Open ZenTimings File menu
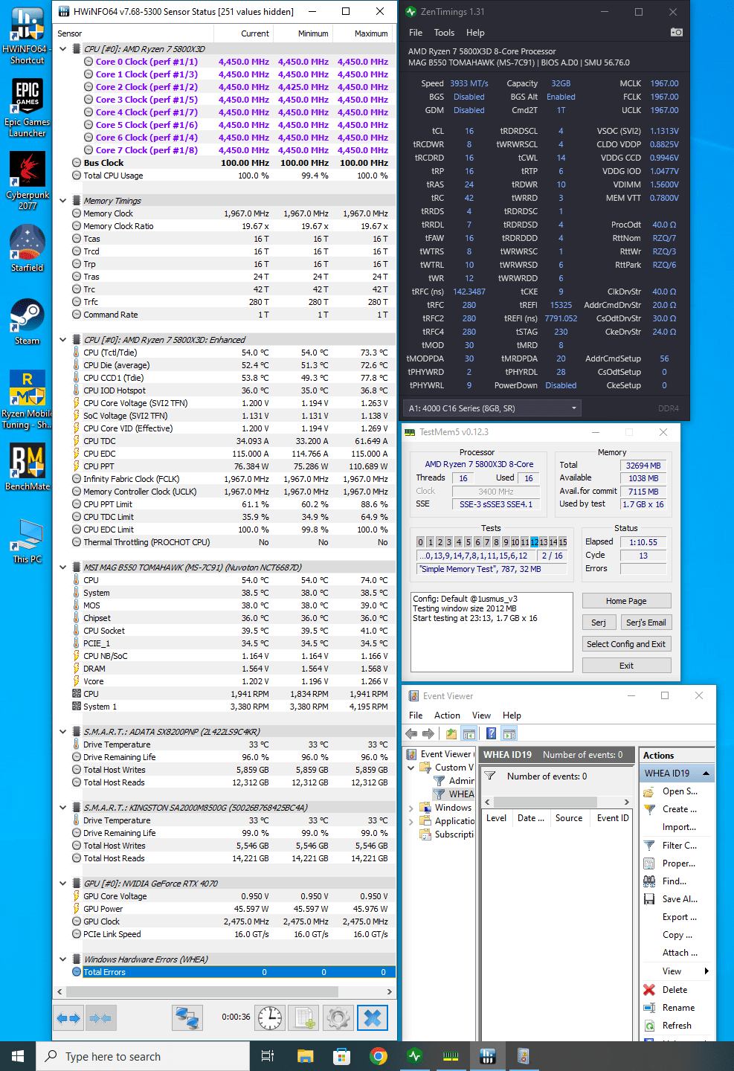 point(416,33)
